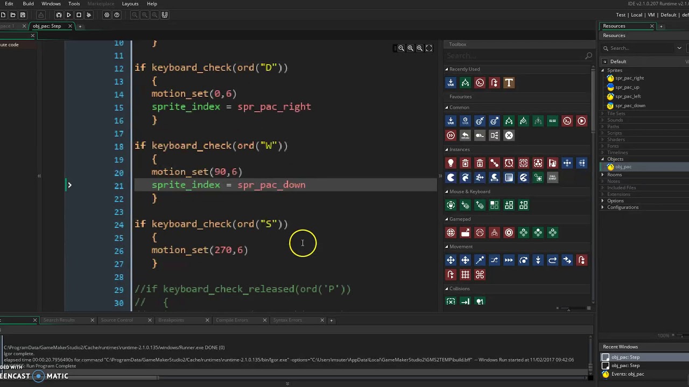Toggle the bookmark arrow on line 21
Screen dimensions: 689x387
click(69, 185)
